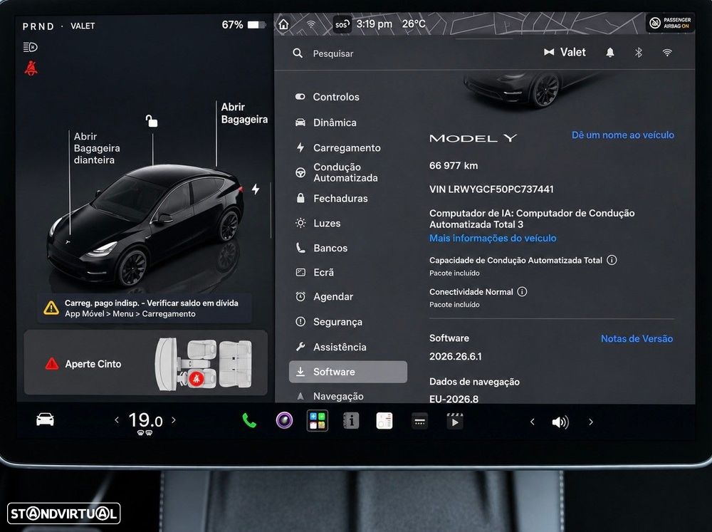Tap the volume speaker icon
The width and height of the screenshot is (712, 532).
click(x=560, y=422)
